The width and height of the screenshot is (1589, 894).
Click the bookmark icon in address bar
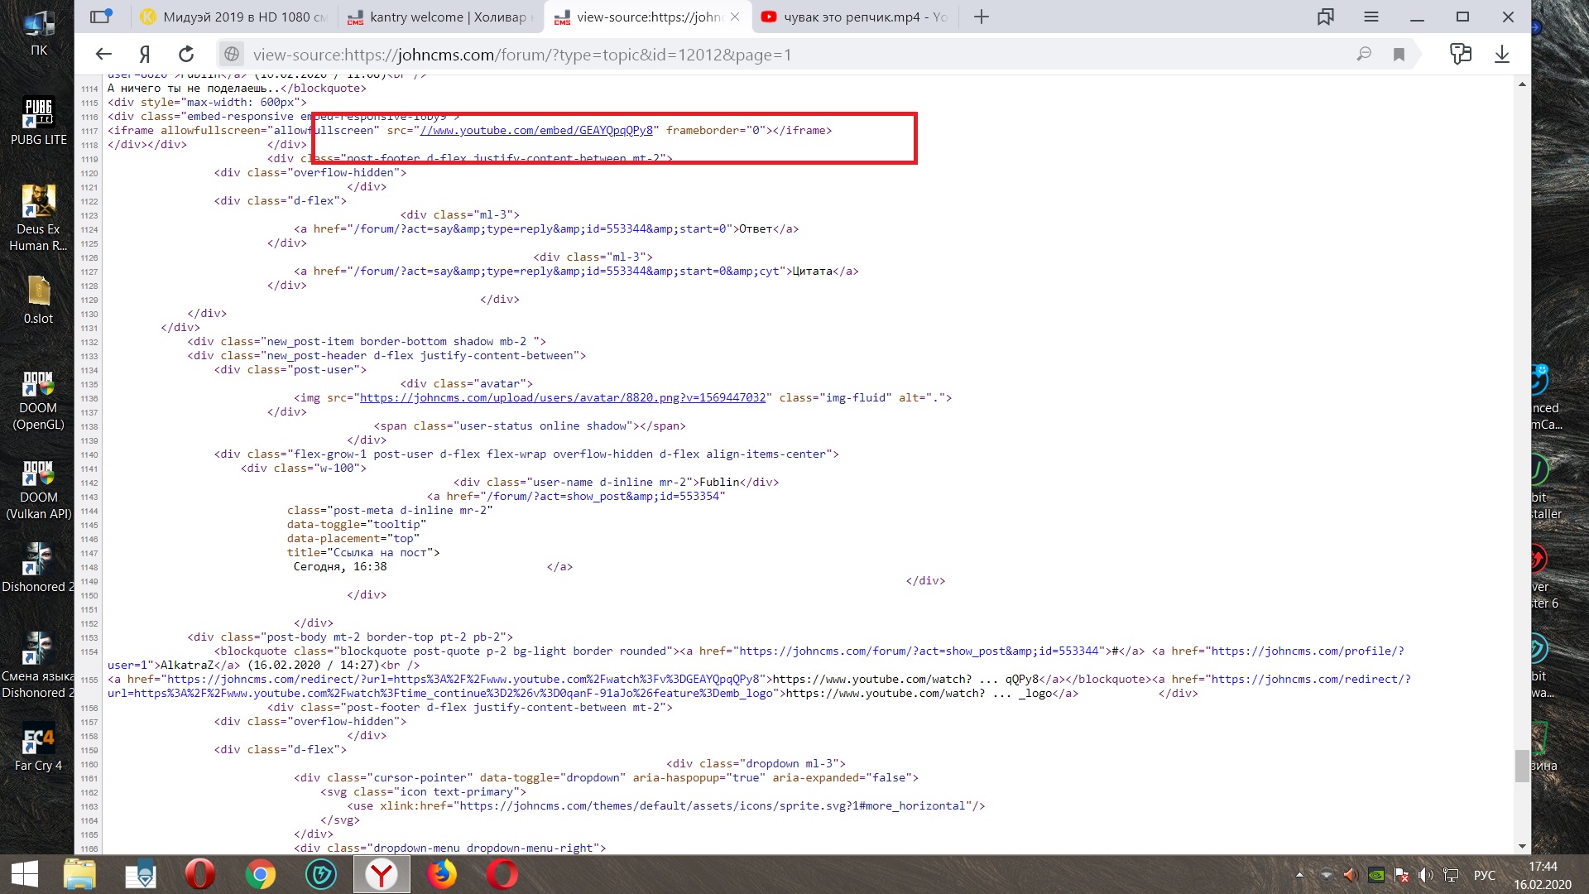coord(1399,55)
